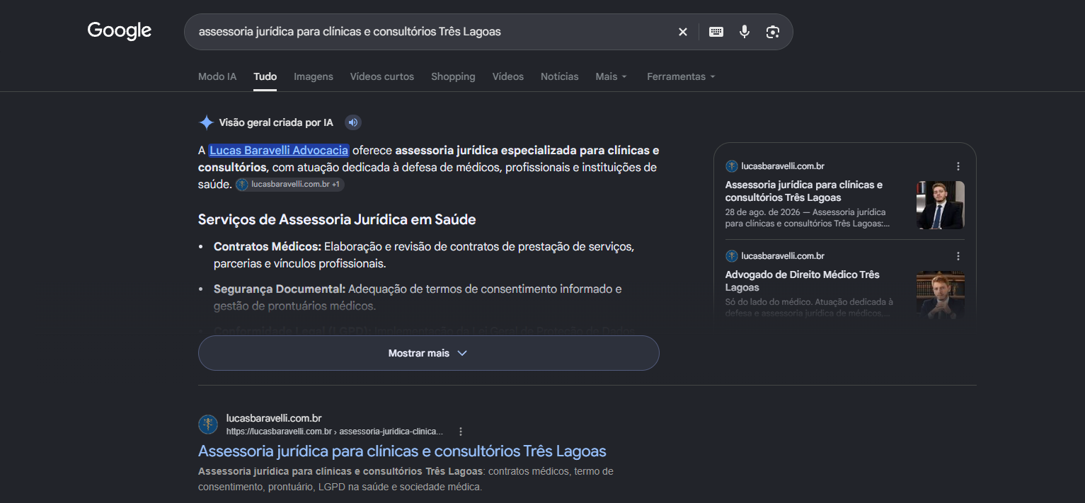Open Assessoria jurídica para clínicas result title

[x=402, y=451]
